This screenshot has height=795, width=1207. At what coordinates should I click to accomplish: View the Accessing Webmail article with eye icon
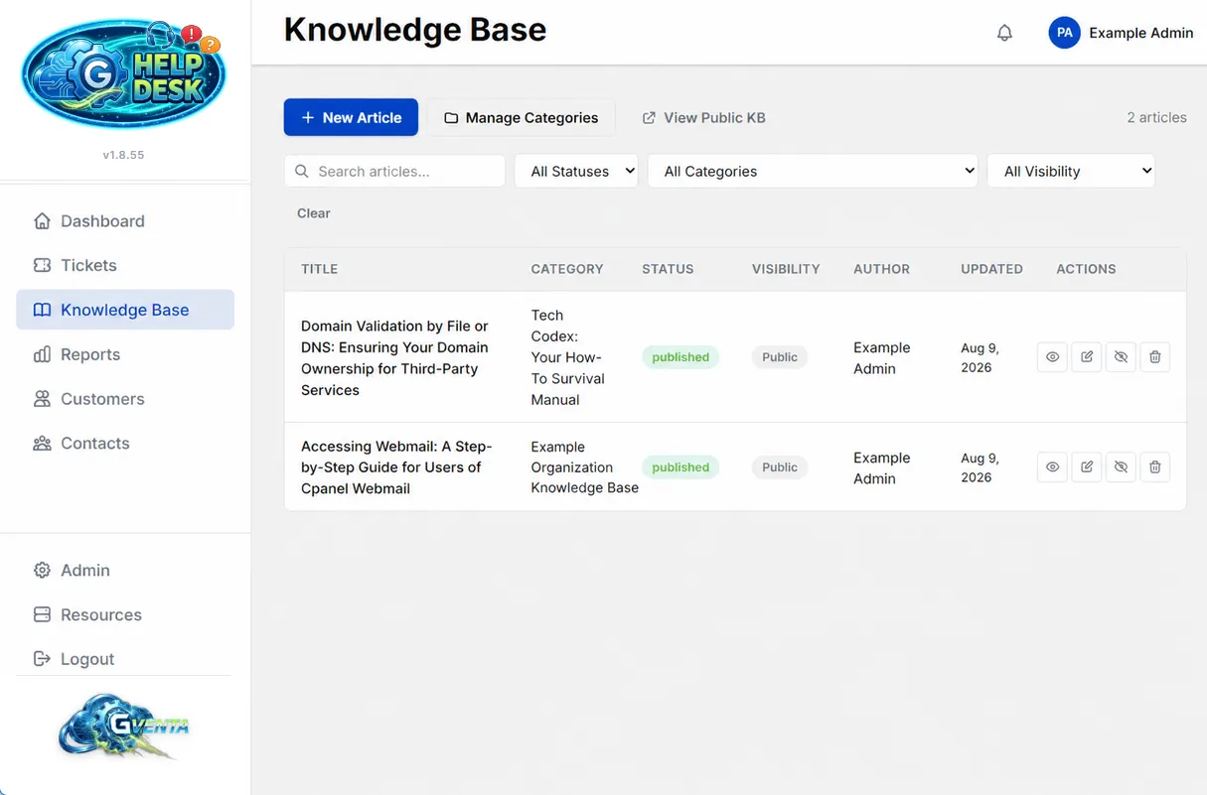(x=1052, y=467)
